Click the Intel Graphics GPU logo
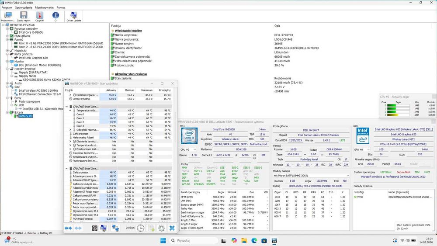 pyautogui.click(x=363, y=136)
